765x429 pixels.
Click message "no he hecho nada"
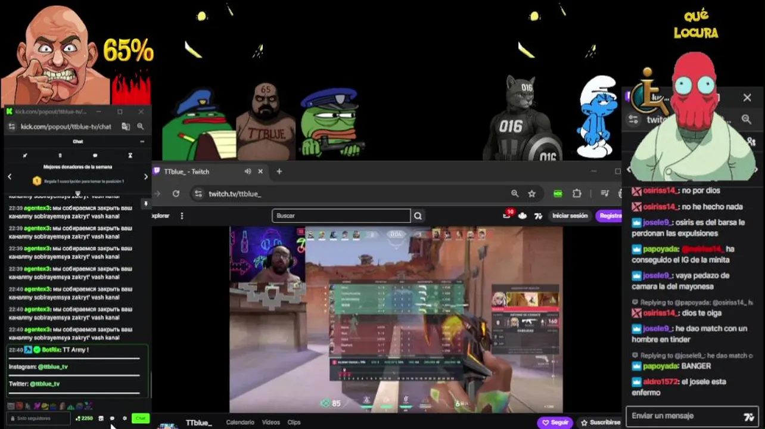713,207
